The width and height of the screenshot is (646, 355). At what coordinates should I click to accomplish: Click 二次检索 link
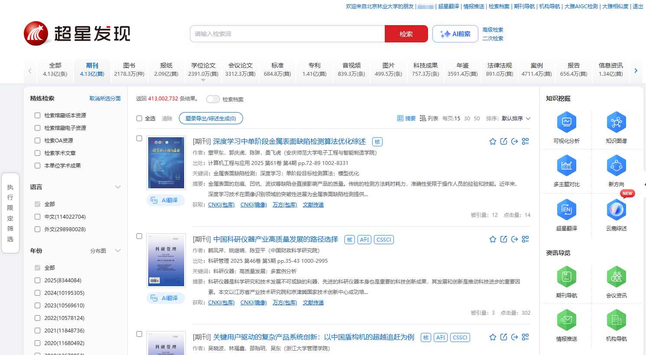[493, 39]
